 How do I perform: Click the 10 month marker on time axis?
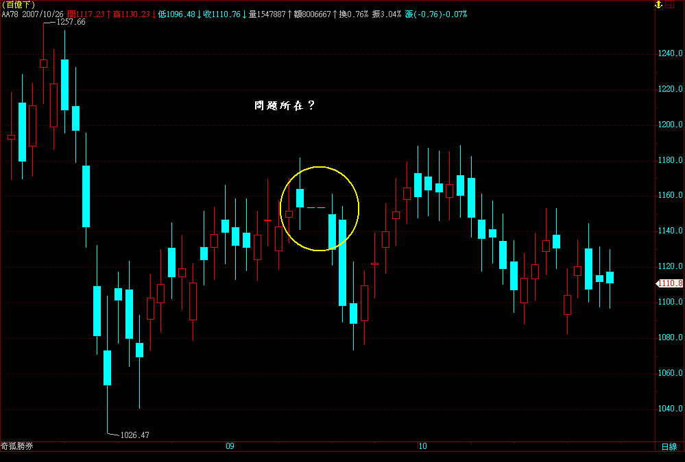click(422, 446)
